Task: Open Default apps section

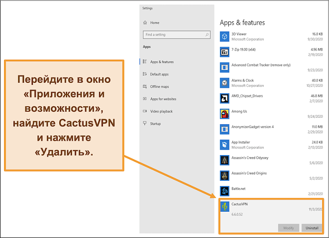Action: [159, 74]
